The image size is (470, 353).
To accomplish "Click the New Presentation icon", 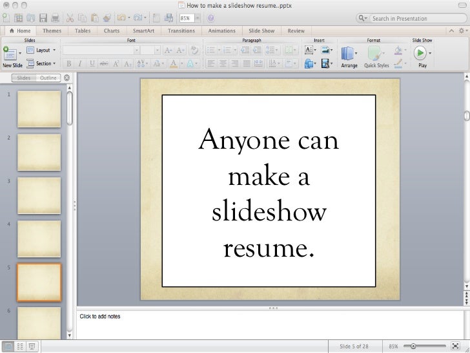I will pos(6,18).
